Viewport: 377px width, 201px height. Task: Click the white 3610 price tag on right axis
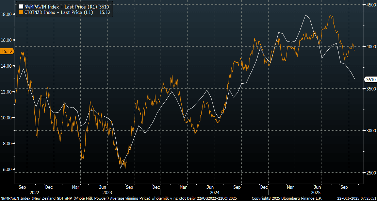point(371,80)
